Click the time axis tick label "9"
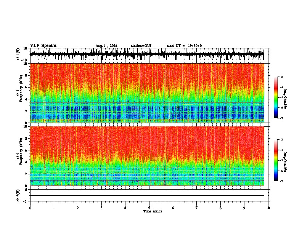The height and width of the screenshot is (233, 302). coord(244,208)
